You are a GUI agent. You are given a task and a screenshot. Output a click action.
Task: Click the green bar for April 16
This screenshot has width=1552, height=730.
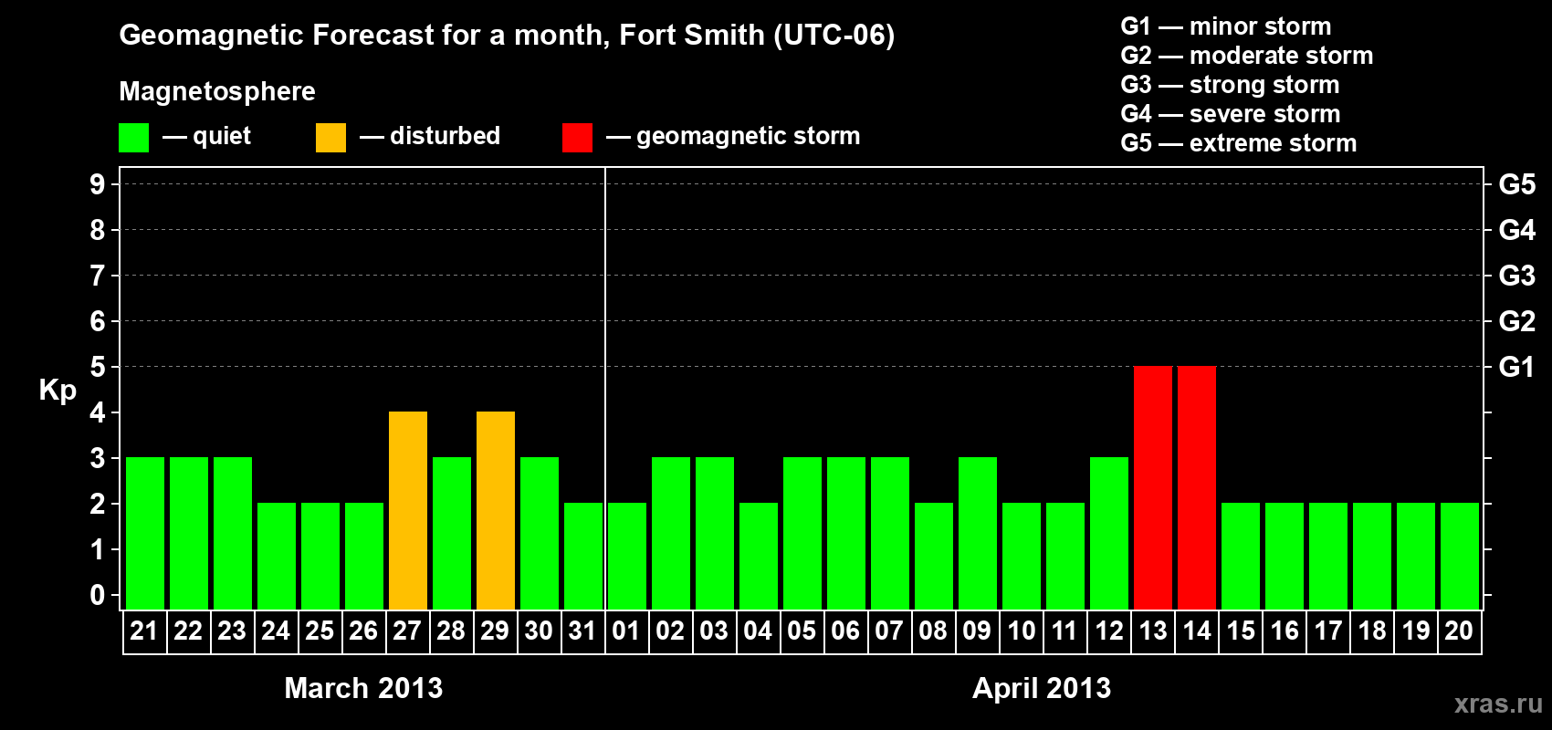tap(1285, 557)
